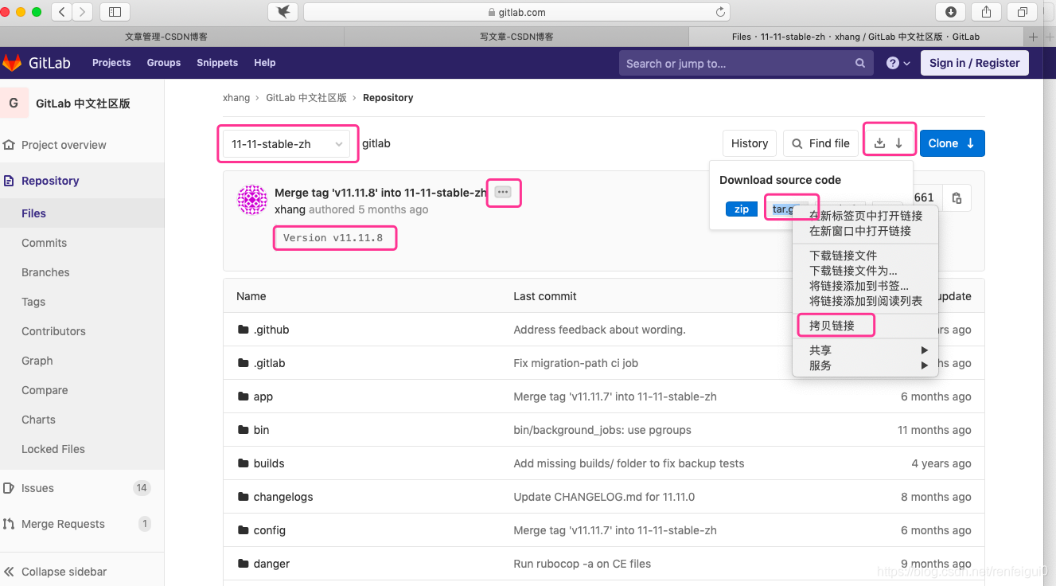The image size is (1056, 586).
Task: Open the Clone dropdown button
Action: pyautogui.click(x=953, y=143)
